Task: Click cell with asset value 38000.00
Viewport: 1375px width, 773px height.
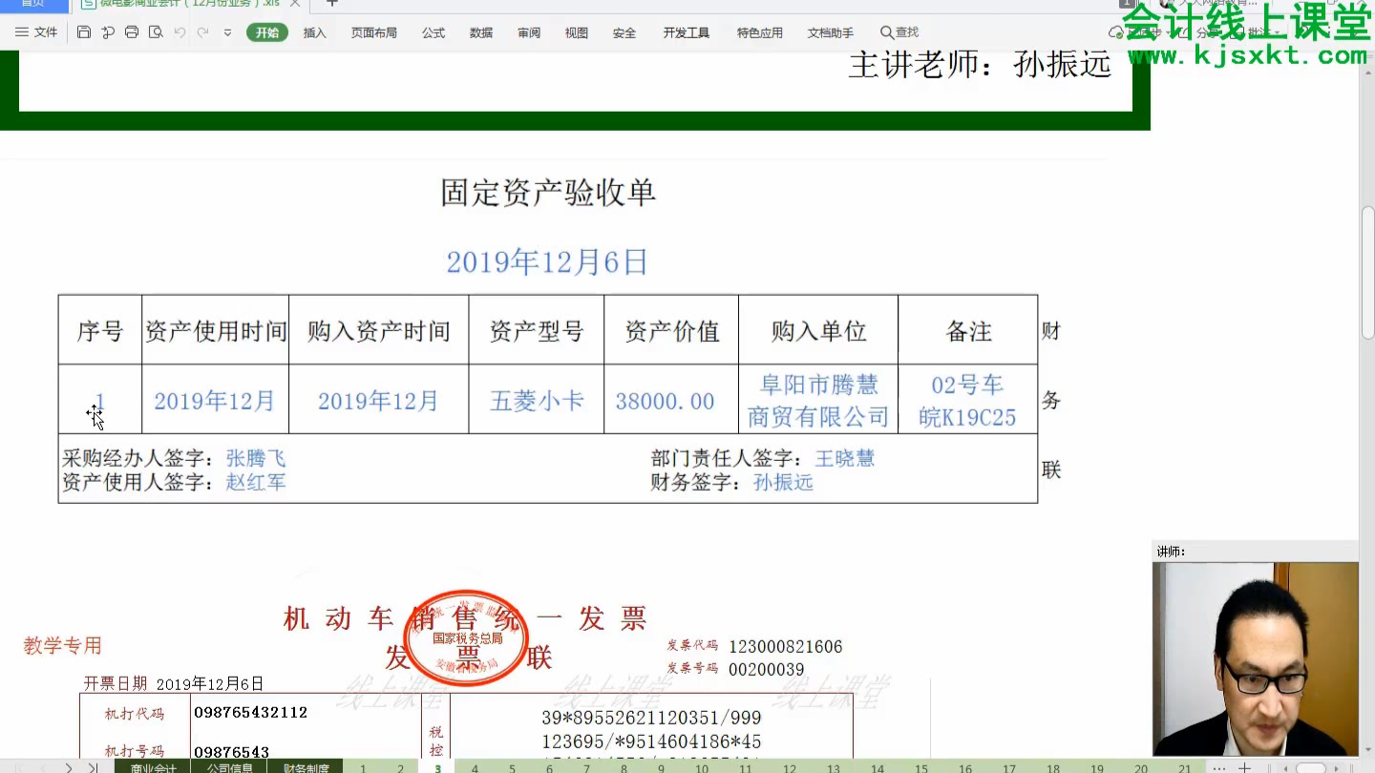Action: (670, 401)
